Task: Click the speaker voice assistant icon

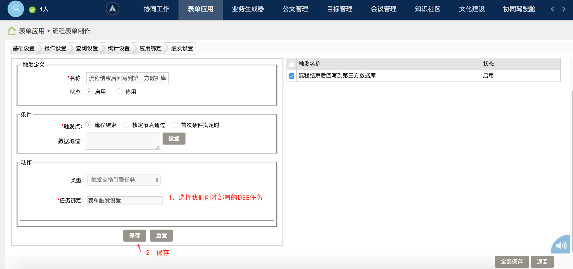Action: point(561,245)
